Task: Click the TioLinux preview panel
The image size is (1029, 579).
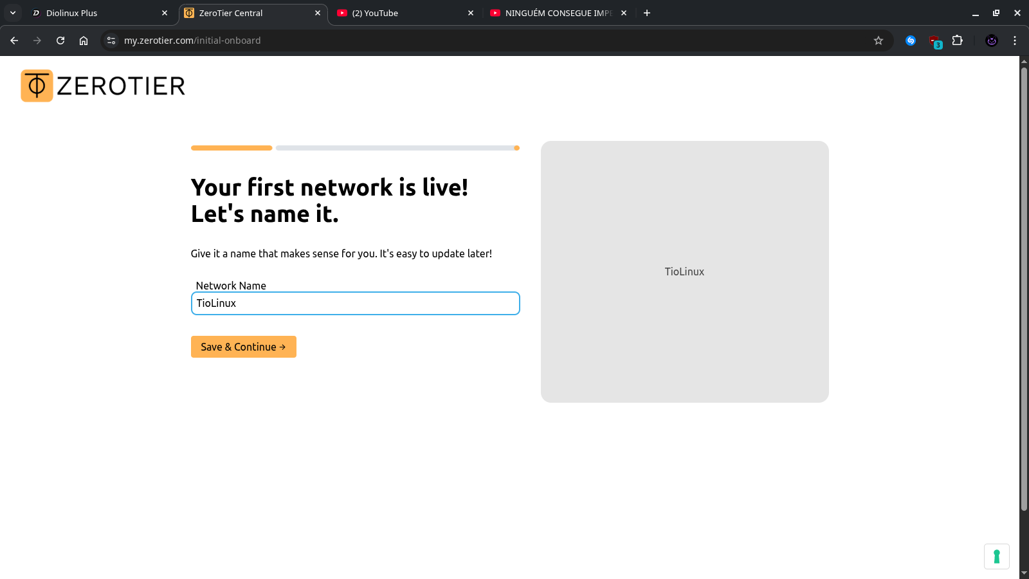Action: [684, 271]
